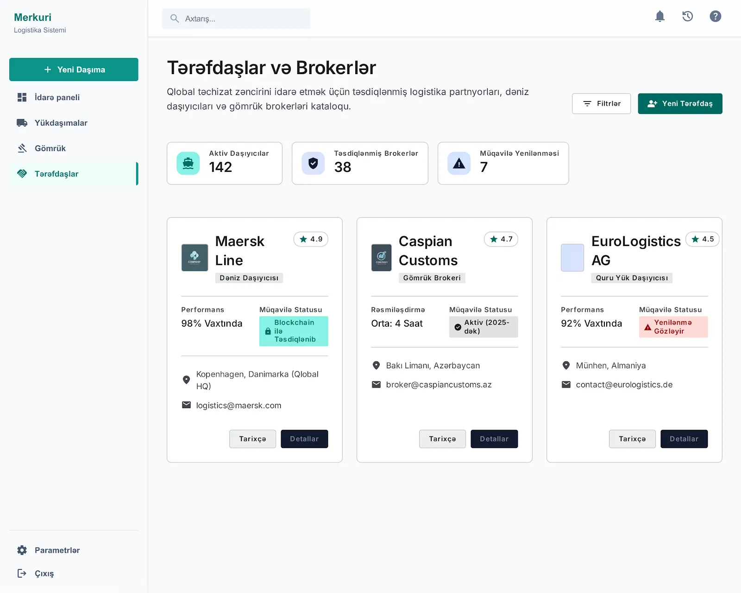Click the Gömrük gavel icon
The height and width of the screenshot is (593, 741).
22,148
